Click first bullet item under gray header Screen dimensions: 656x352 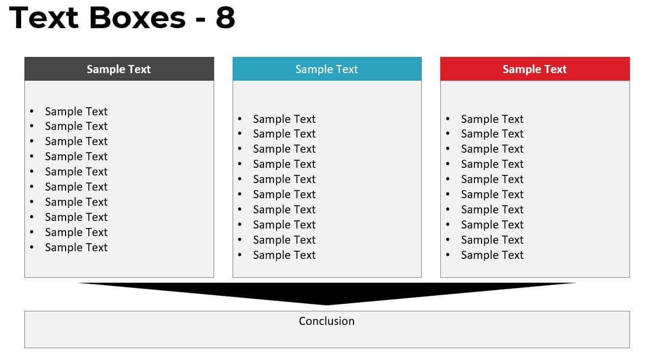point(76,111)
